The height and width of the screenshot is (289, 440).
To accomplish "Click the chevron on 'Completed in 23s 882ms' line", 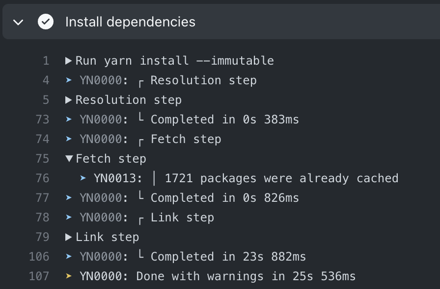I will pos(68,257).
